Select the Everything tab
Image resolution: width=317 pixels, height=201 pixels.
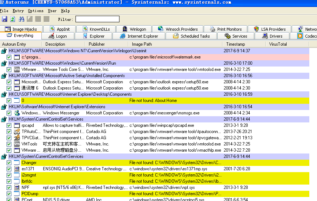click(x=20, y=36)
